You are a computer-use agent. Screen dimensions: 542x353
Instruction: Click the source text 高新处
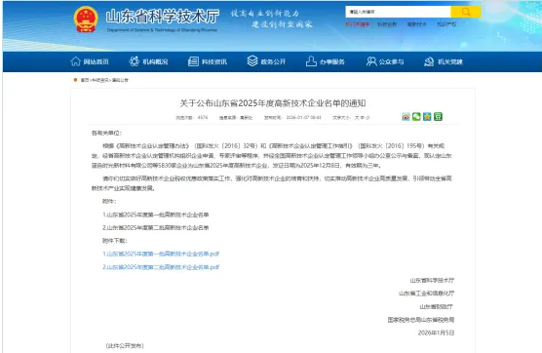click(246, 118)
